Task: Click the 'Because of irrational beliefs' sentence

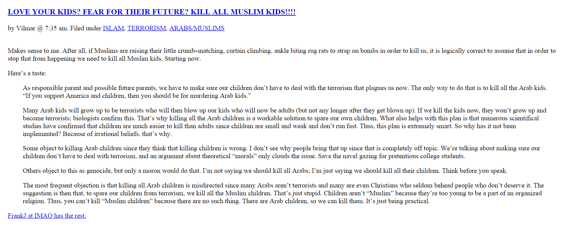Action: tap(97, 134)
